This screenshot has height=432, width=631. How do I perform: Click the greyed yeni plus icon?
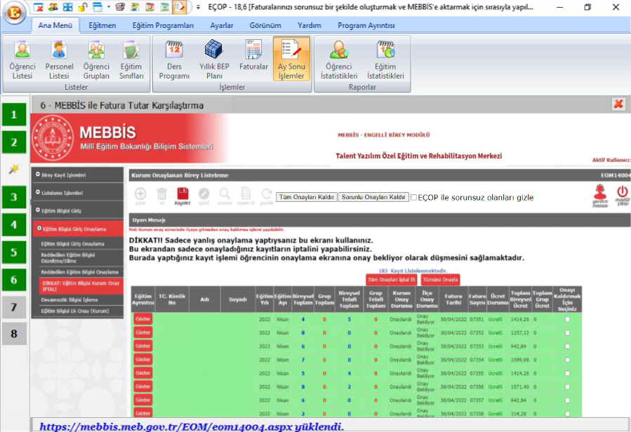click(140, 196)
